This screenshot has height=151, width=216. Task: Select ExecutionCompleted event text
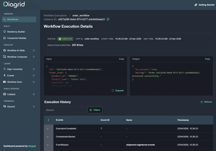tap(66, 128)
